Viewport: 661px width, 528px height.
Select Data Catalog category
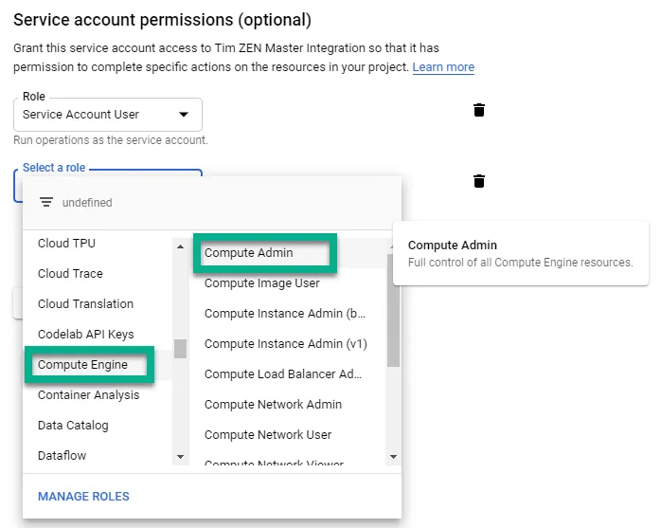[98, 426]
